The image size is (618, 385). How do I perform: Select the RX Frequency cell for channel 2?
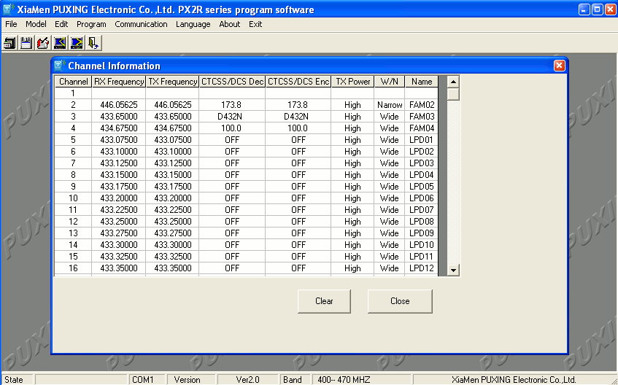[119, 105]
